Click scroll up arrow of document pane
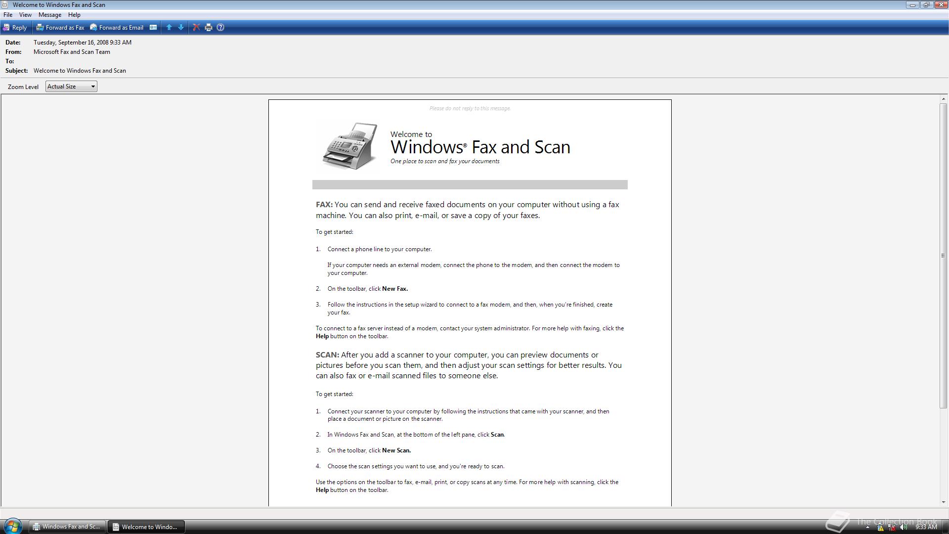This screenshot has width=949, height=534. point(943,99)
